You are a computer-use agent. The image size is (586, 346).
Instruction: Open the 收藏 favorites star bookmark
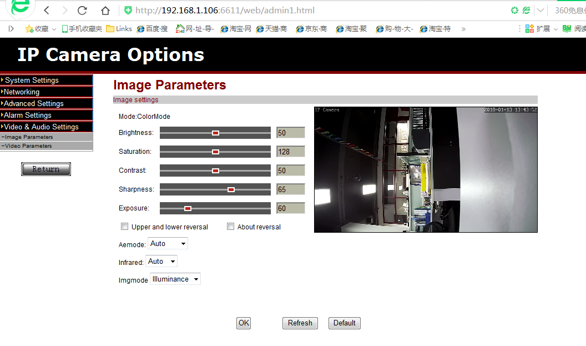point(37,29)
